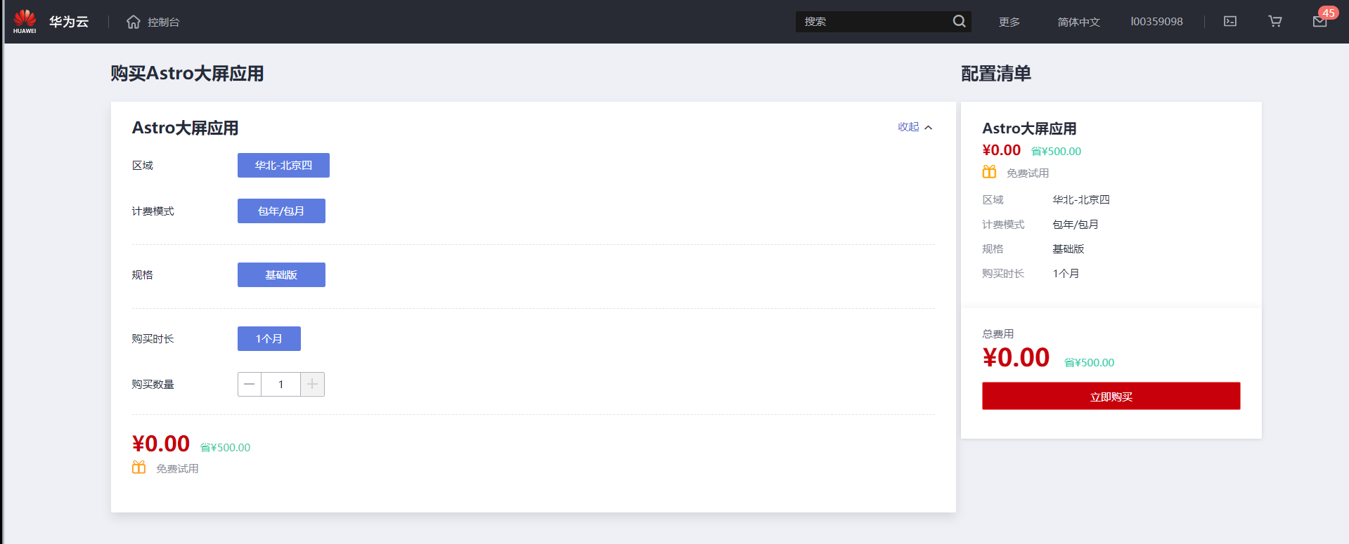The height and width of the screenshot is (544, 1349).
Task: Click 华北-北京四 value in 配置清单
Action: point(1081,199)
